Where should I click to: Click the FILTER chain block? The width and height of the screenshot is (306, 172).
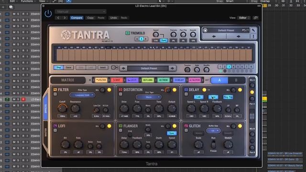tap(101, 80)
